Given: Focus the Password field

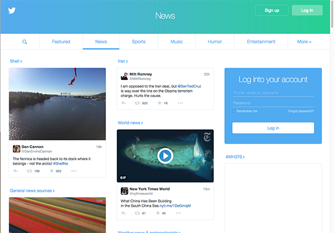Looking at the screenshot, I should pyautogui.click(x=273, y=103).
